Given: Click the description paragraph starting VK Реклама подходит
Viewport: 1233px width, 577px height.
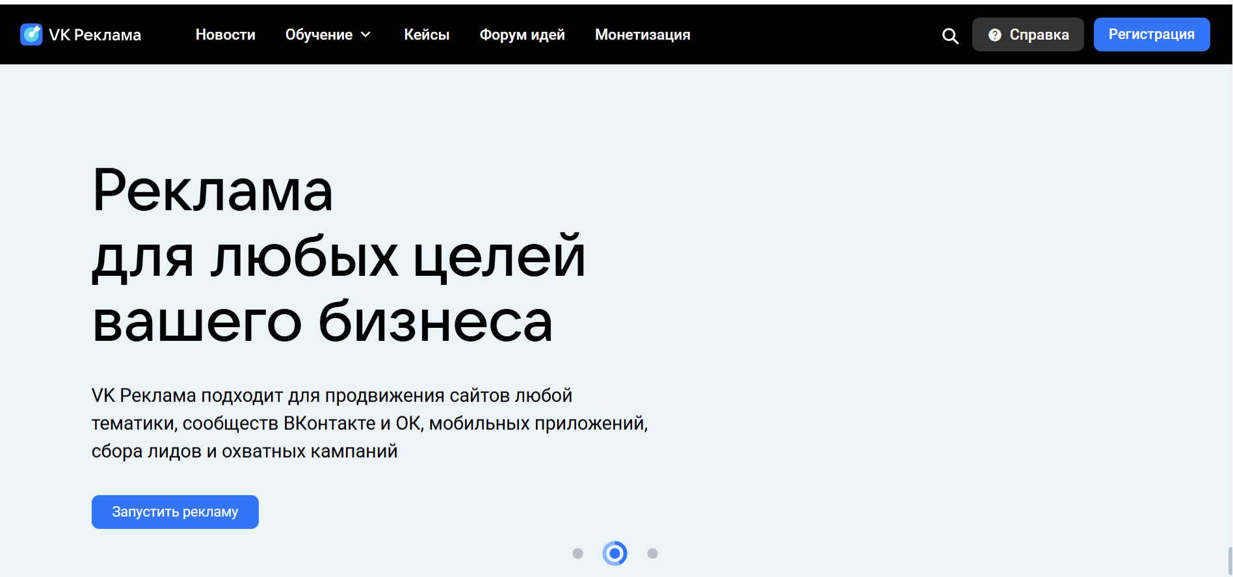Looking at the screenshot, I should tap(369, 423).
